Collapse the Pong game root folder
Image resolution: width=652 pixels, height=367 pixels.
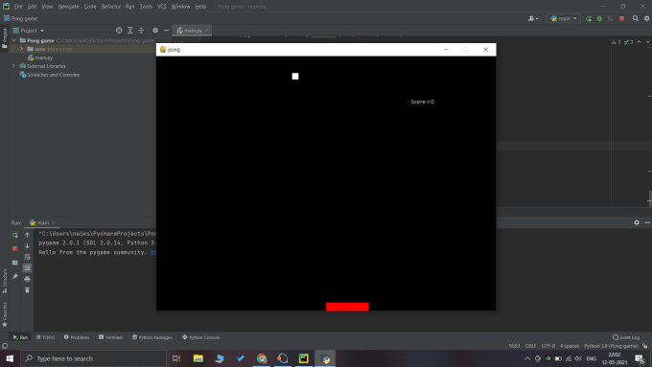[x=14, y=40]
